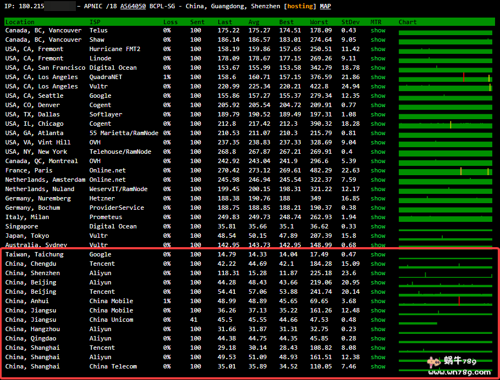The image size is (500, 380).
Task: Show MTR for China Unicom Jiangsu row
Action: click(378, 320)
